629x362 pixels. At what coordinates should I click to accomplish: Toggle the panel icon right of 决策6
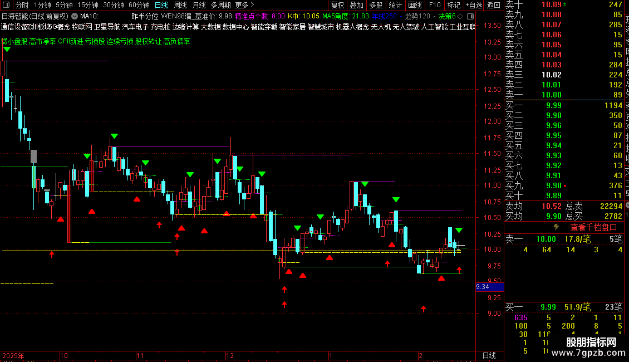pyautogui.click(x=470, y=16)
